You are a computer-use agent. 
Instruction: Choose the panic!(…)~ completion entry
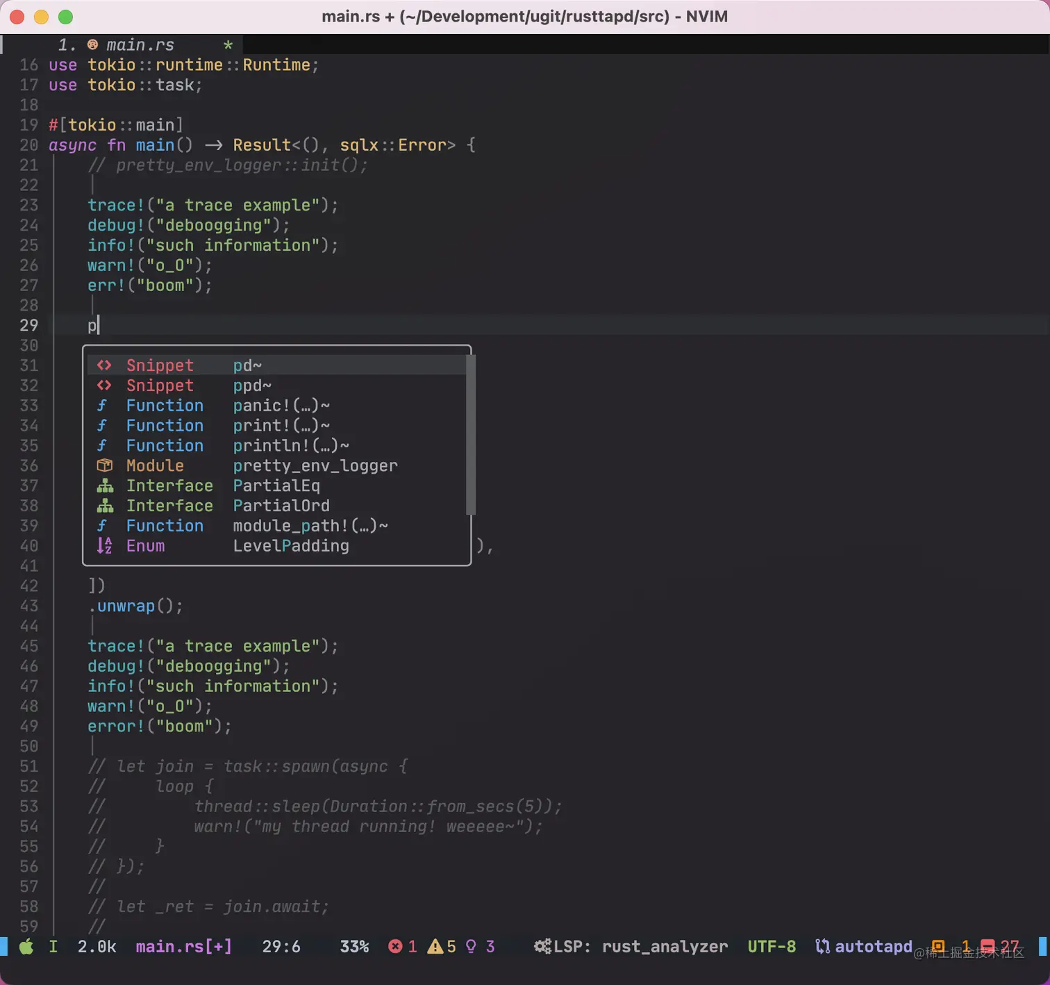(276, 406)
